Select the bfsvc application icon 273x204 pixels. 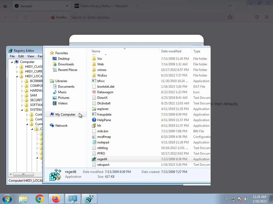tap(94, 81)
